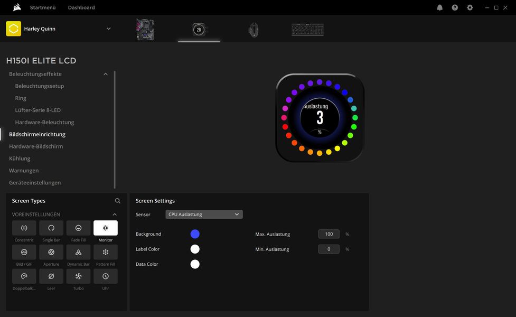Click the Screen Settings heading
516x317 pixels.
155,201
